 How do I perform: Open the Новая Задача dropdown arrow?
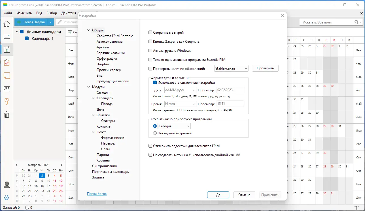[x=50, y=22]
